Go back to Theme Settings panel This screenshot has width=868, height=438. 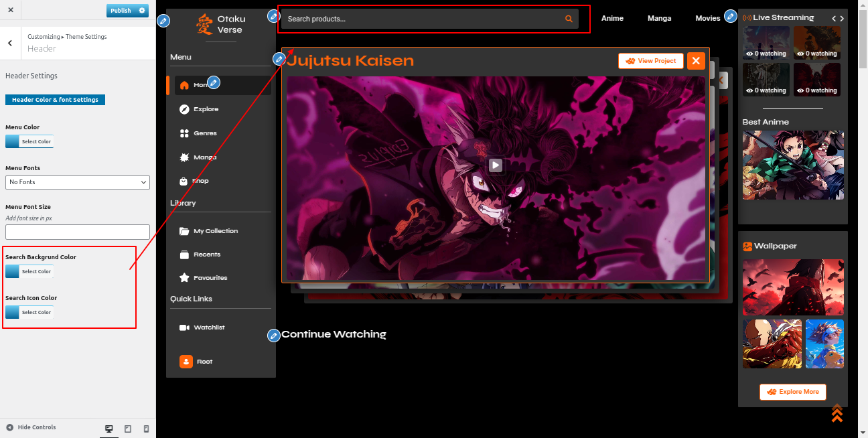[x=10, y=43]
